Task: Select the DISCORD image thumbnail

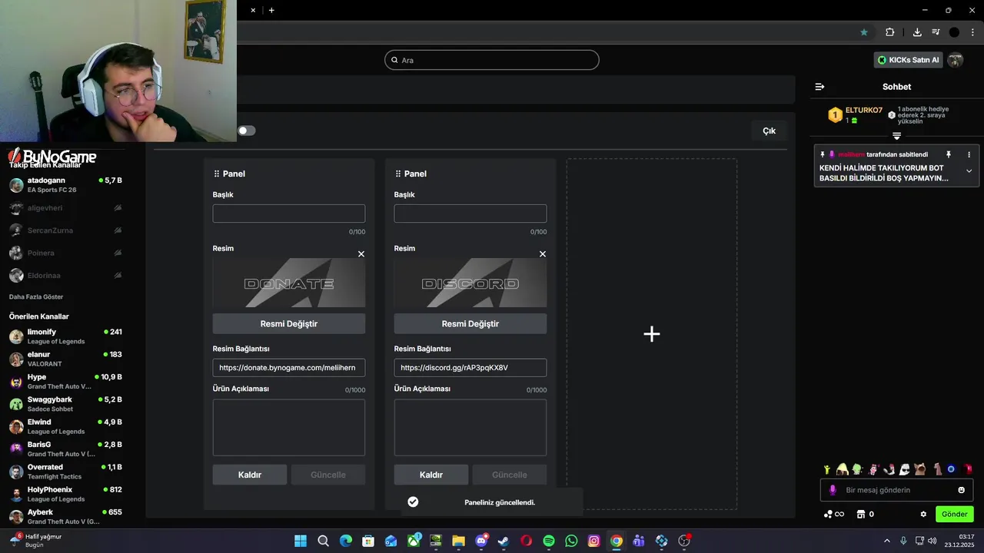Action: pos(470,283)
